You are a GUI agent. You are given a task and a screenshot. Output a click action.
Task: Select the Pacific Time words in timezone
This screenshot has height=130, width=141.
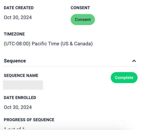pyautogui.click(x=45, y=44)
